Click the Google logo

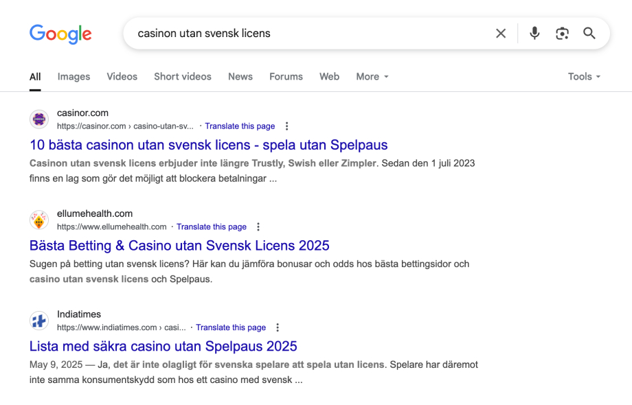60,33
